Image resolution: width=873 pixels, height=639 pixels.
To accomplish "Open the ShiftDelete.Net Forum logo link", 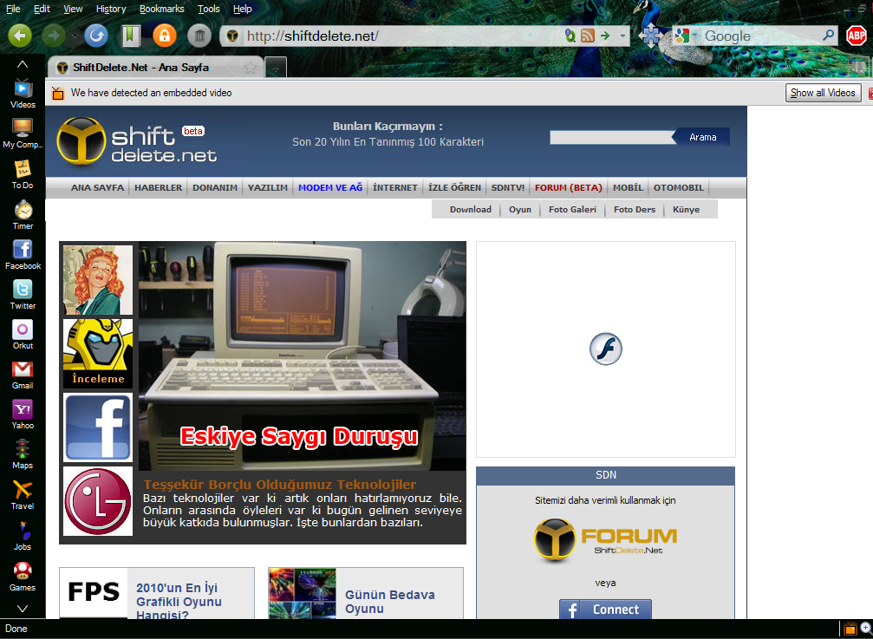I will tap(605, 540).
